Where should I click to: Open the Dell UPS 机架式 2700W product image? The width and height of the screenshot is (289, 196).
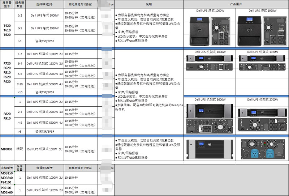[x=262, y=120]
